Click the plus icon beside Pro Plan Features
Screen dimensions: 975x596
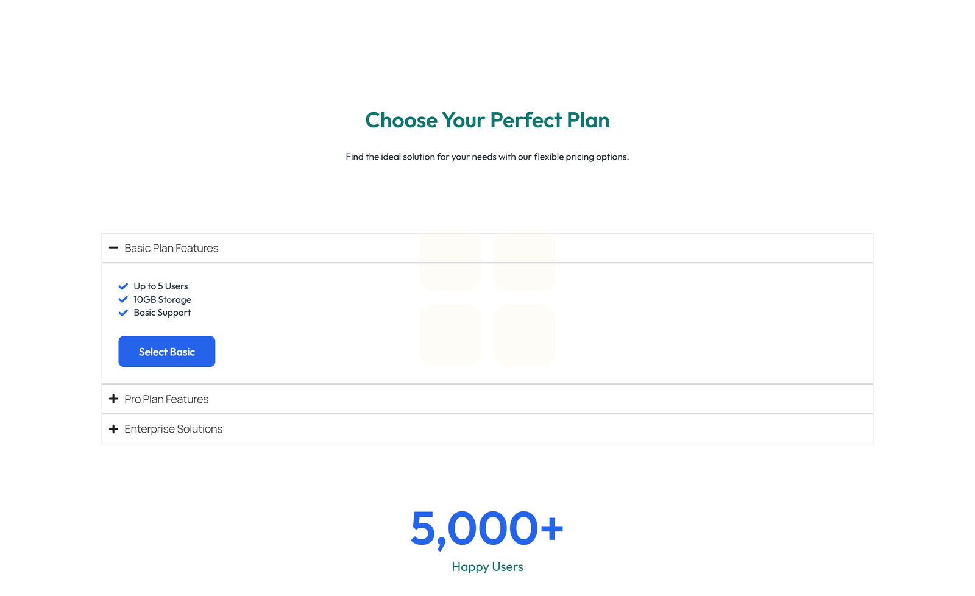coord(113,399)
